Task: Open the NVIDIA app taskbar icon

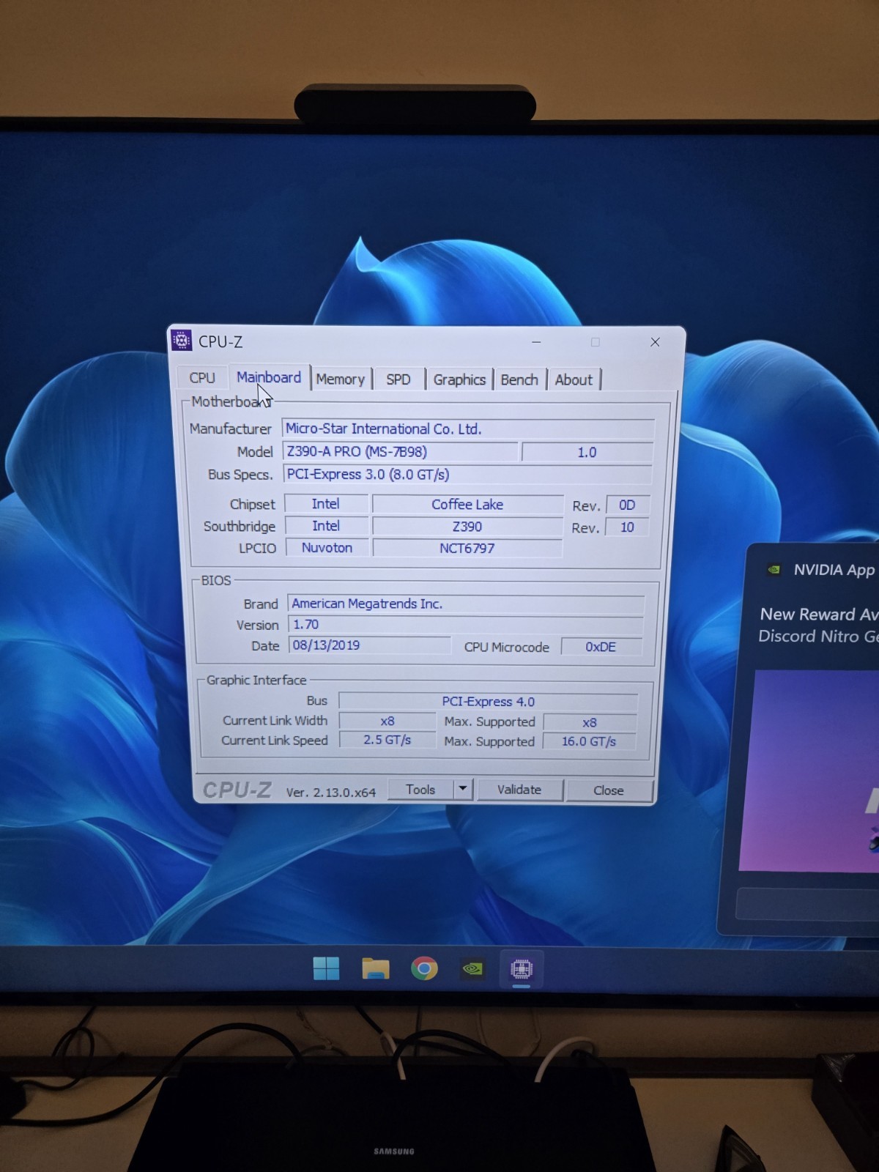Action: (x=473, y=968)
